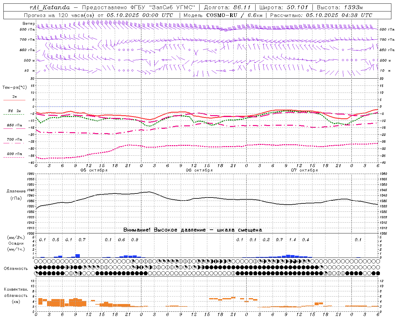Click the computed time Рассчитано: 05.10.2025 04:38 UTC

pos(321,15)
